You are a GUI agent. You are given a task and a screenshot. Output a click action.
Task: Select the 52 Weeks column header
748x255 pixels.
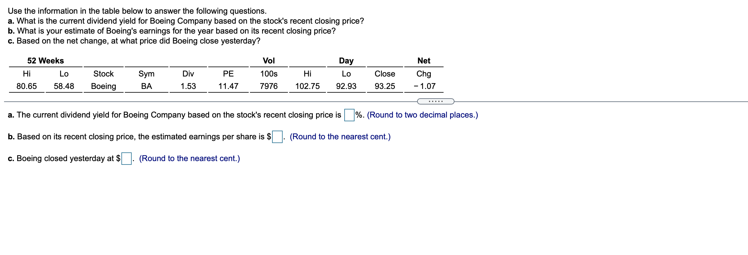[x=45, y=61]
